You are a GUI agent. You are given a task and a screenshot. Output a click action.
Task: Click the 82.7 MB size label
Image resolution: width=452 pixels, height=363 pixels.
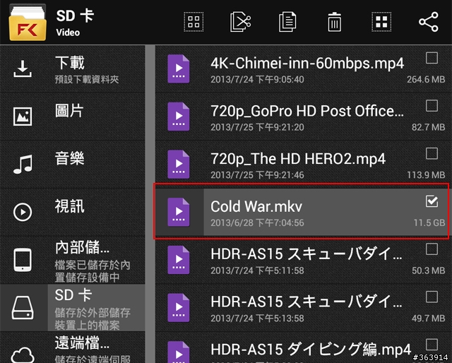(x=428, y=127)
